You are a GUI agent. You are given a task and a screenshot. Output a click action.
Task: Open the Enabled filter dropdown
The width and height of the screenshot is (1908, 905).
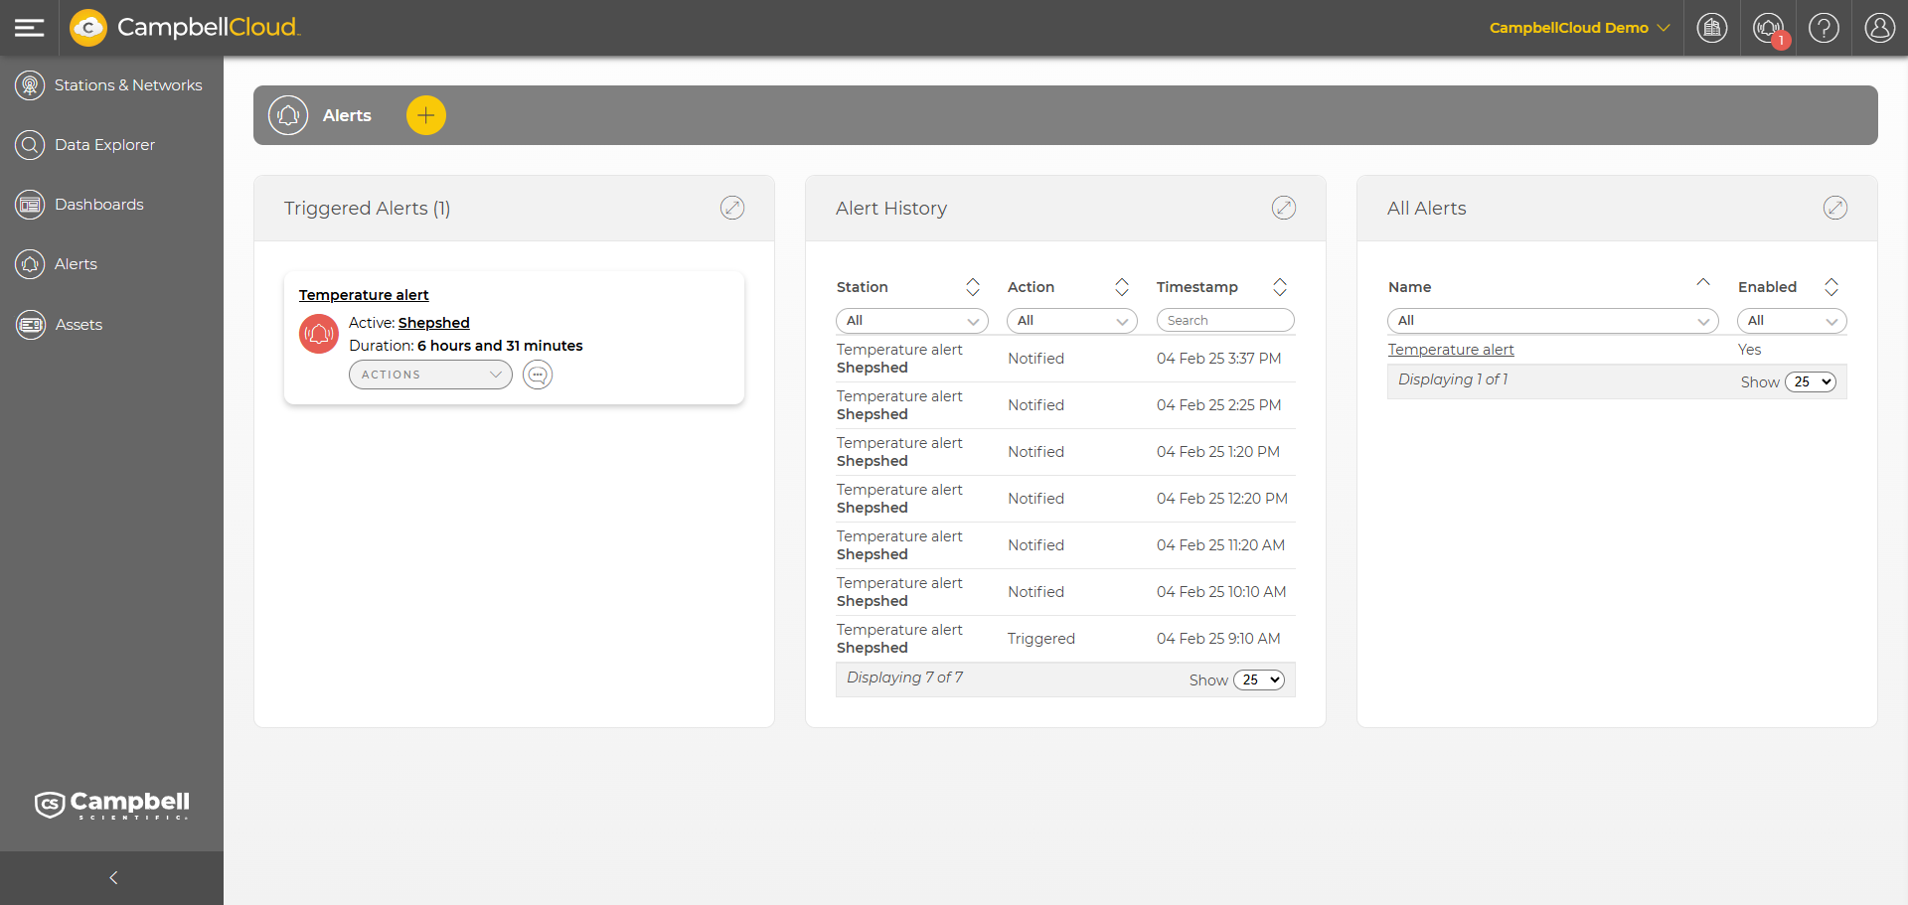[1792, 321]
